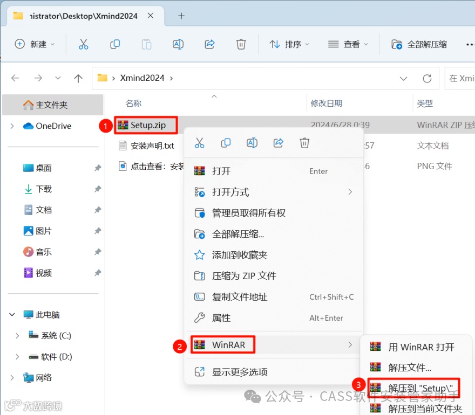Open a new tab with the plus button
Screen dimensions: 475x415
181,16
